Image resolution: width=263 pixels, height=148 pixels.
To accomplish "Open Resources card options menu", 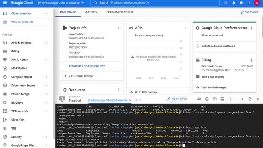I will pyautogui.click(x=119, y=90).
